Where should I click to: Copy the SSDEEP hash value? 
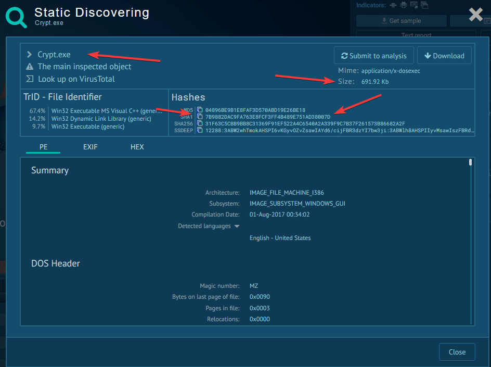tap(200, 130)
